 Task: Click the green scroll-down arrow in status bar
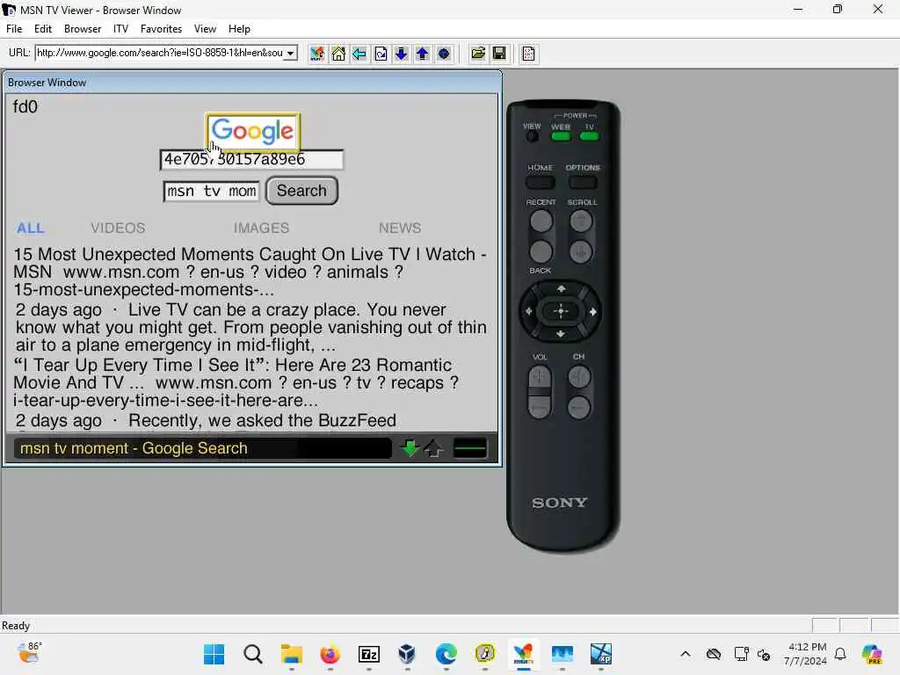coord(410,448)
